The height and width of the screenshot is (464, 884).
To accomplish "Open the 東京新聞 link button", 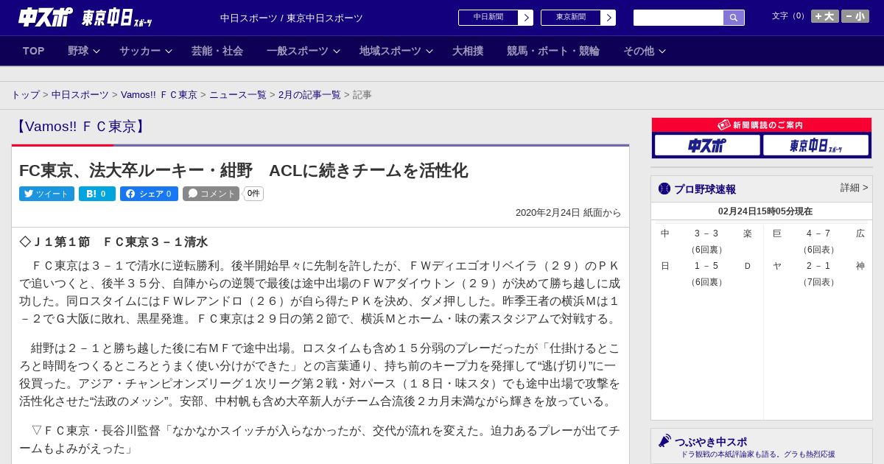I will coord(571,18).
